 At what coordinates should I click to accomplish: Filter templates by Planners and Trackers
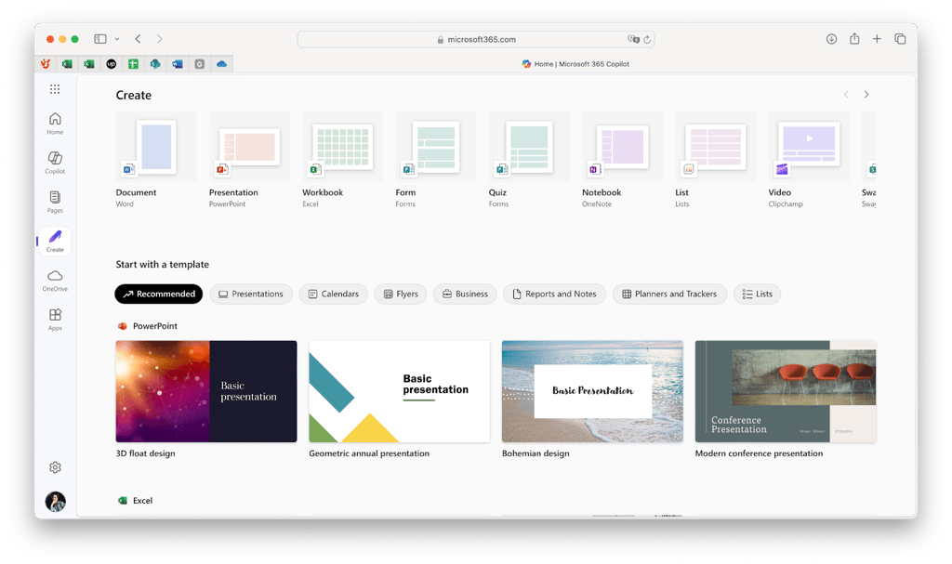tap(669, 294)
